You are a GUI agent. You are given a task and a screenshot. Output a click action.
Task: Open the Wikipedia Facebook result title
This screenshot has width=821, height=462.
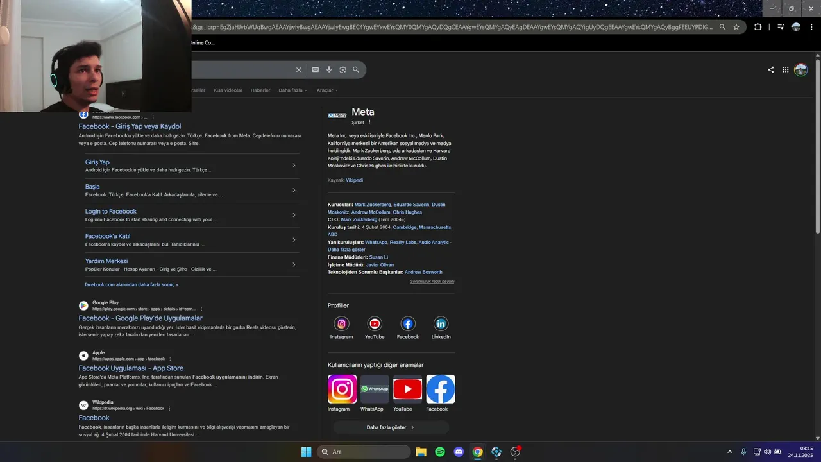94,418
